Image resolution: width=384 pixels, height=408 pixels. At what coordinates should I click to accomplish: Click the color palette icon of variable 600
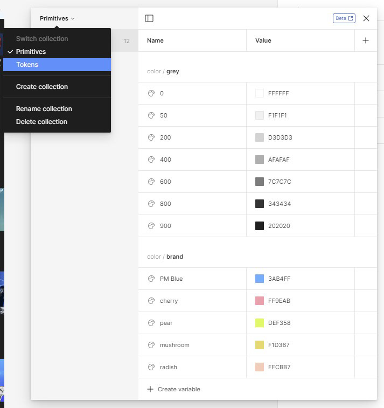click(x=151, y=182)
